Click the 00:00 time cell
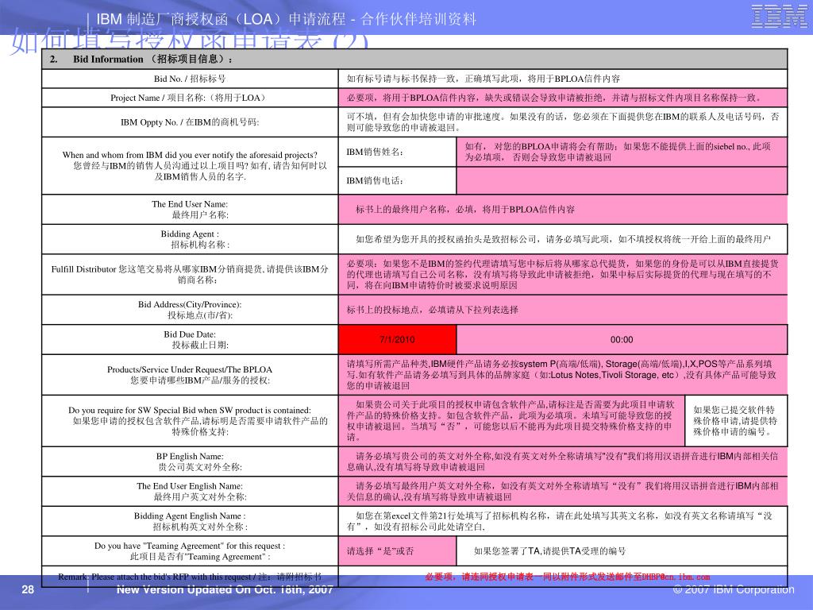 tap(622, 340)
